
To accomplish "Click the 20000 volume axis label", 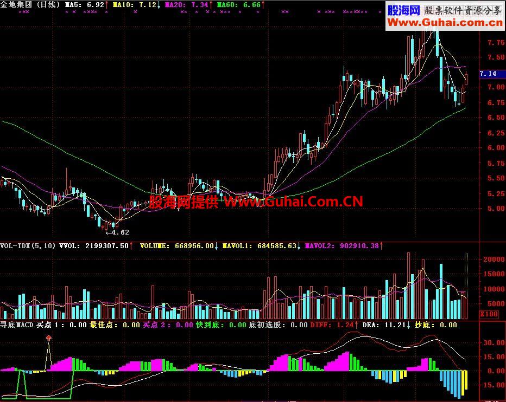I will tap(494, 260).
